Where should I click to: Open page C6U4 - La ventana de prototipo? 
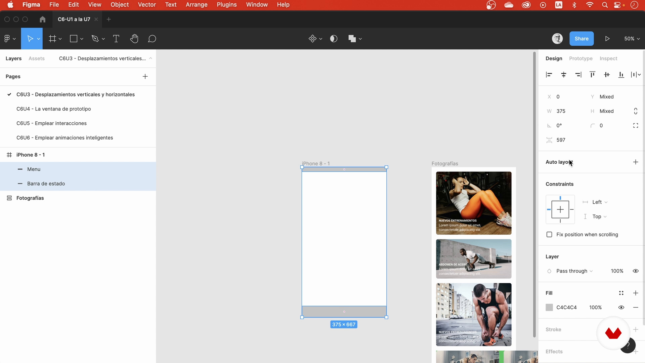[54, 109]
